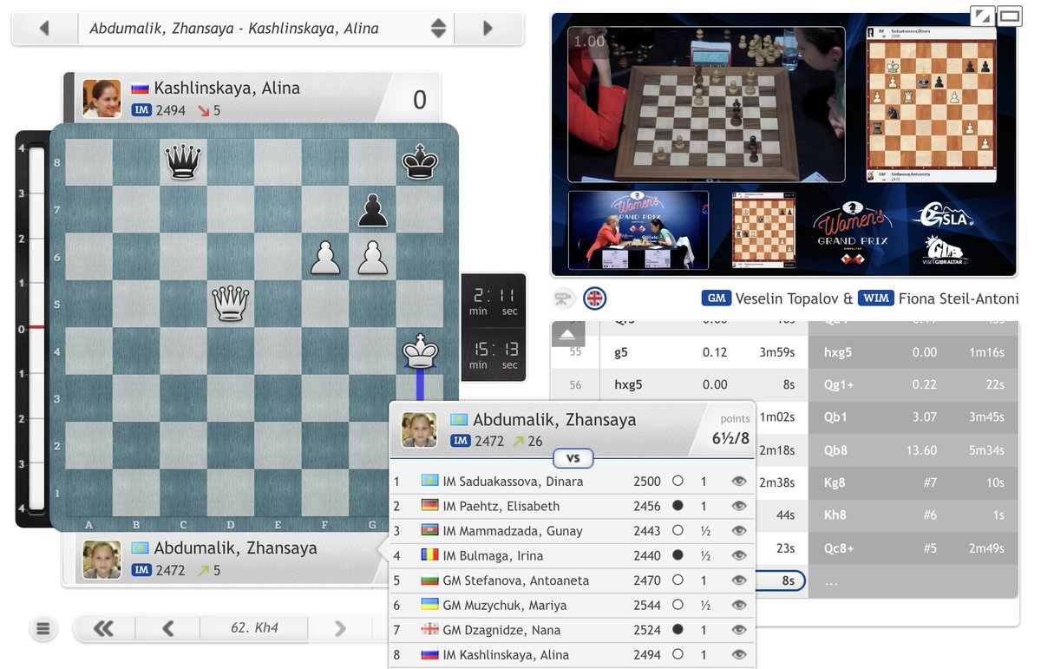Select Black's move Qb1 in the notation
Image resolution: width=1041 pixels, height=669 pixels.
point(835,416)
